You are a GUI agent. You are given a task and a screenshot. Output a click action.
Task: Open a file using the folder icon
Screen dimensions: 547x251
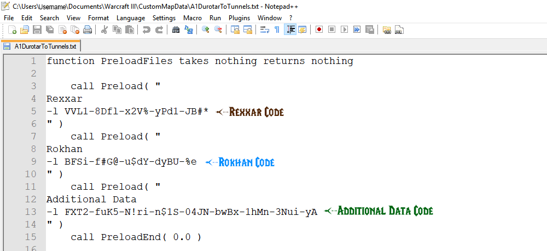click(25, 30)
